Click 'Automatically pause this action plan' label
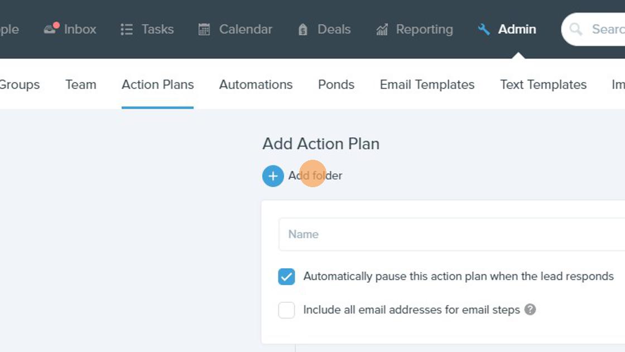Screen dimensions: 625x352 tap(458, 276)
